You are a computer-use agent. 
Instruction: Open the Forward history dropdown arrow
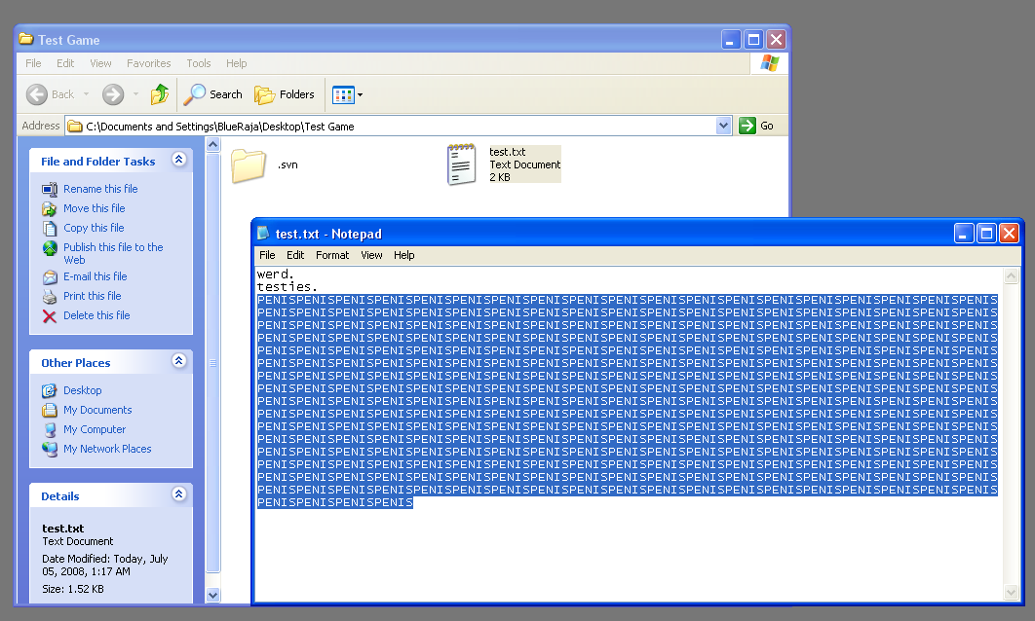click(x=136, y=94)
